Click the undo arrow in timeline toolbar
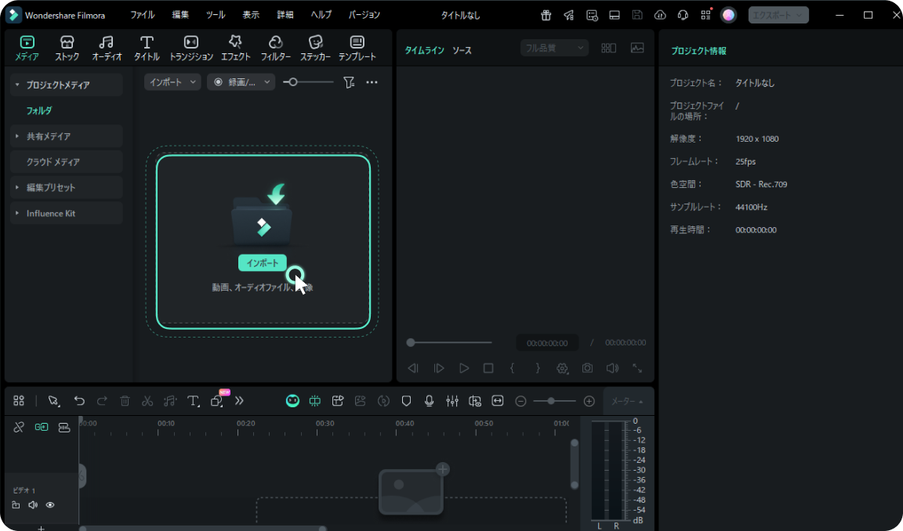Screen dimensions: 903x531 pyautogui.click(x=79, y=401)
